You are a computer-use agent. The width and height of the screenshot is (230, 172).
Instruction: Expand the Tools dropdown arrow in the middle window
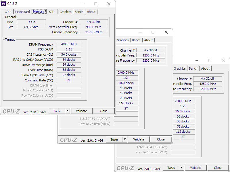point(125,139)
